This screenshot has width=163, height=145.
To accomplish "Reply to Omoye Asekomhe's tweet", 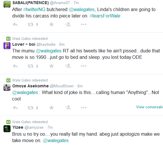I will 15,108.
